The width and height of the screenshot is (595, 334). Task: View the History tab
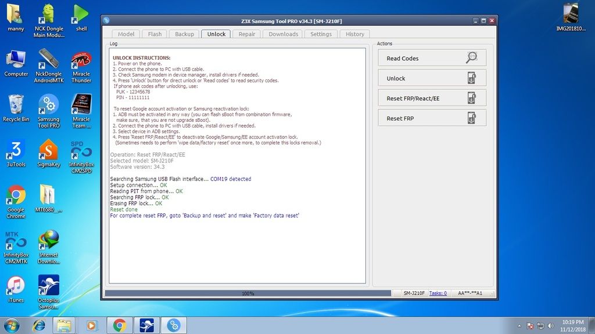tap(355, 34)
